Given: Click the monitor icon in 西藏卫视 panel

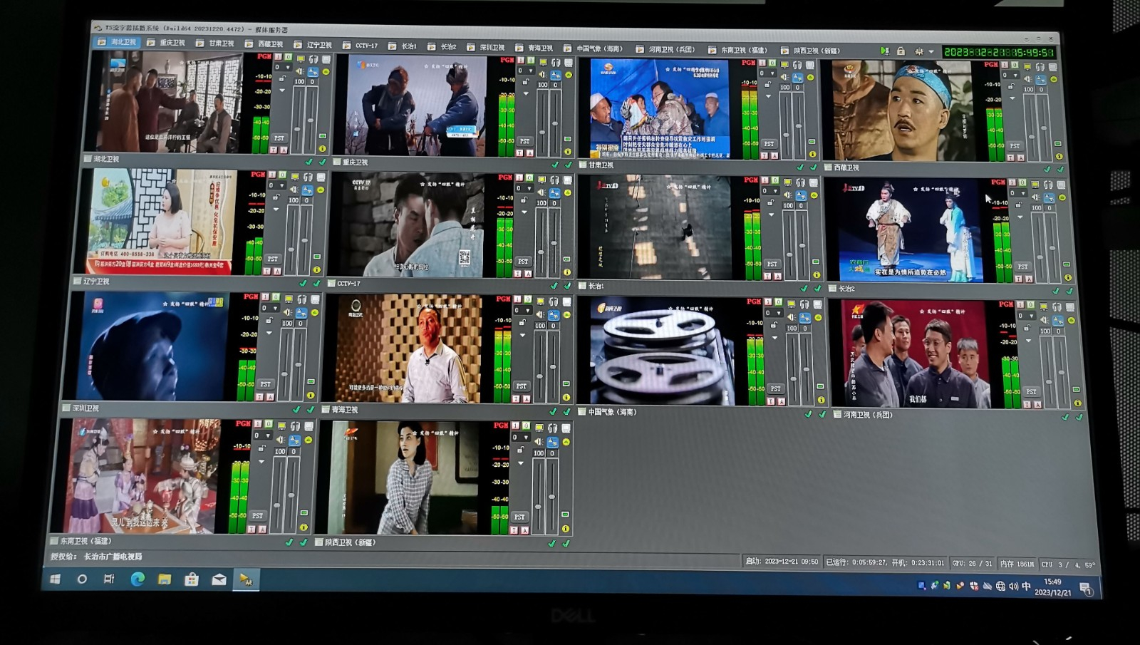Looking at the screenshot, I should click(x=1027, y=66).
